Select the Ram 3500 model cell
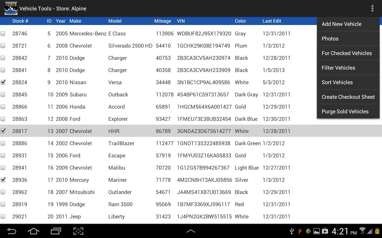This screenshot has height=238, width=382. (120, 204)
